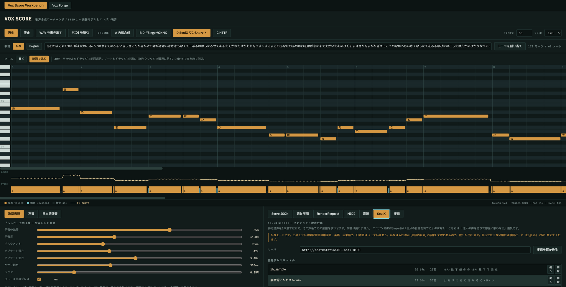The height and width of the screenshot is (287, 566).
Task: Open the 歌唱表現 tab
Action: [14, 214]
